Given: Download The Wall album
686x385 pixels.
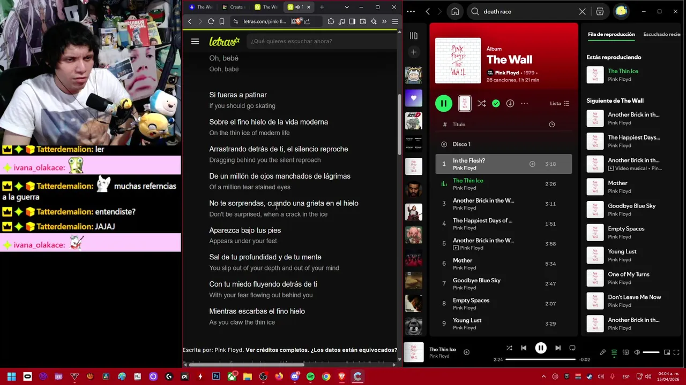Looking at the screenshot, I should click(510, 103).
